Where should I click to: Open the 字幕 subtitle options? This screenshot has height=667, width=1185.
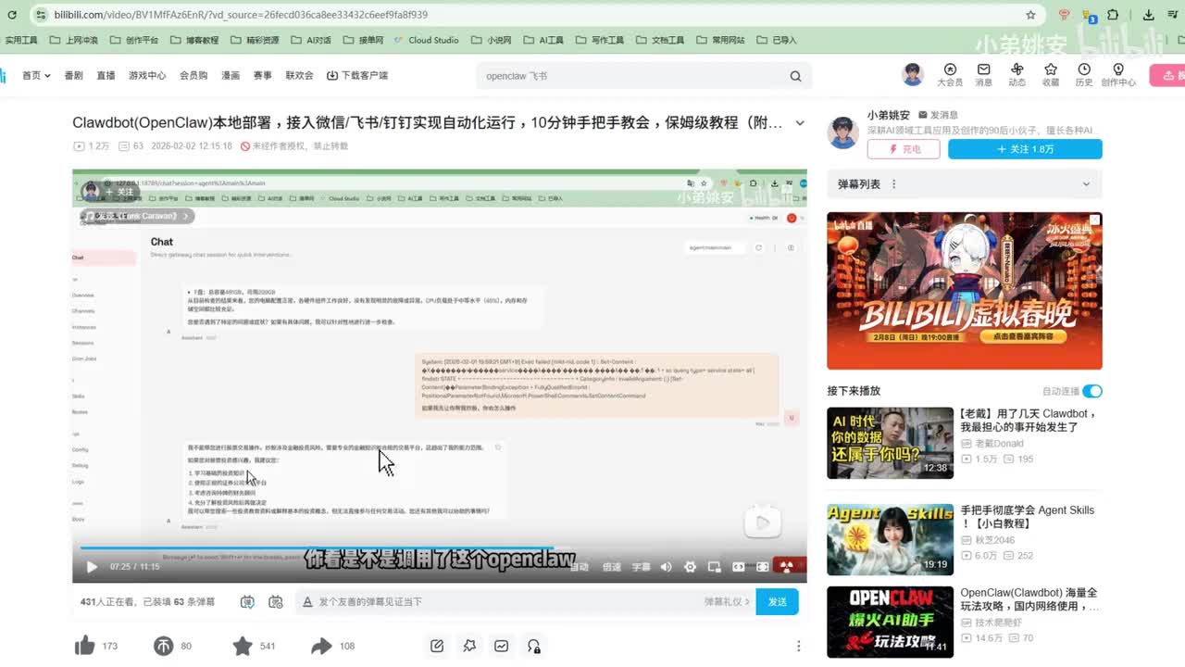[641, 567]
